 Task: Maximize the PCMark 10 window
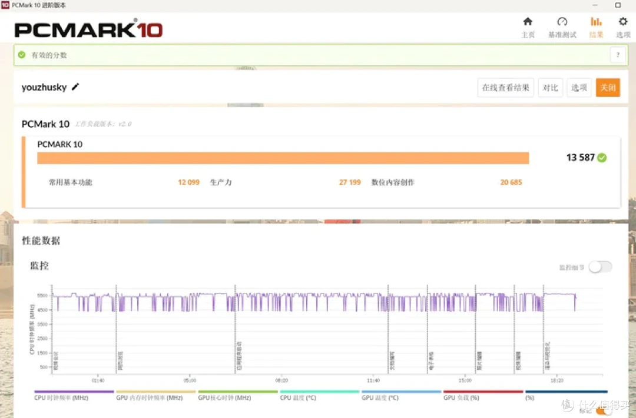618,5
